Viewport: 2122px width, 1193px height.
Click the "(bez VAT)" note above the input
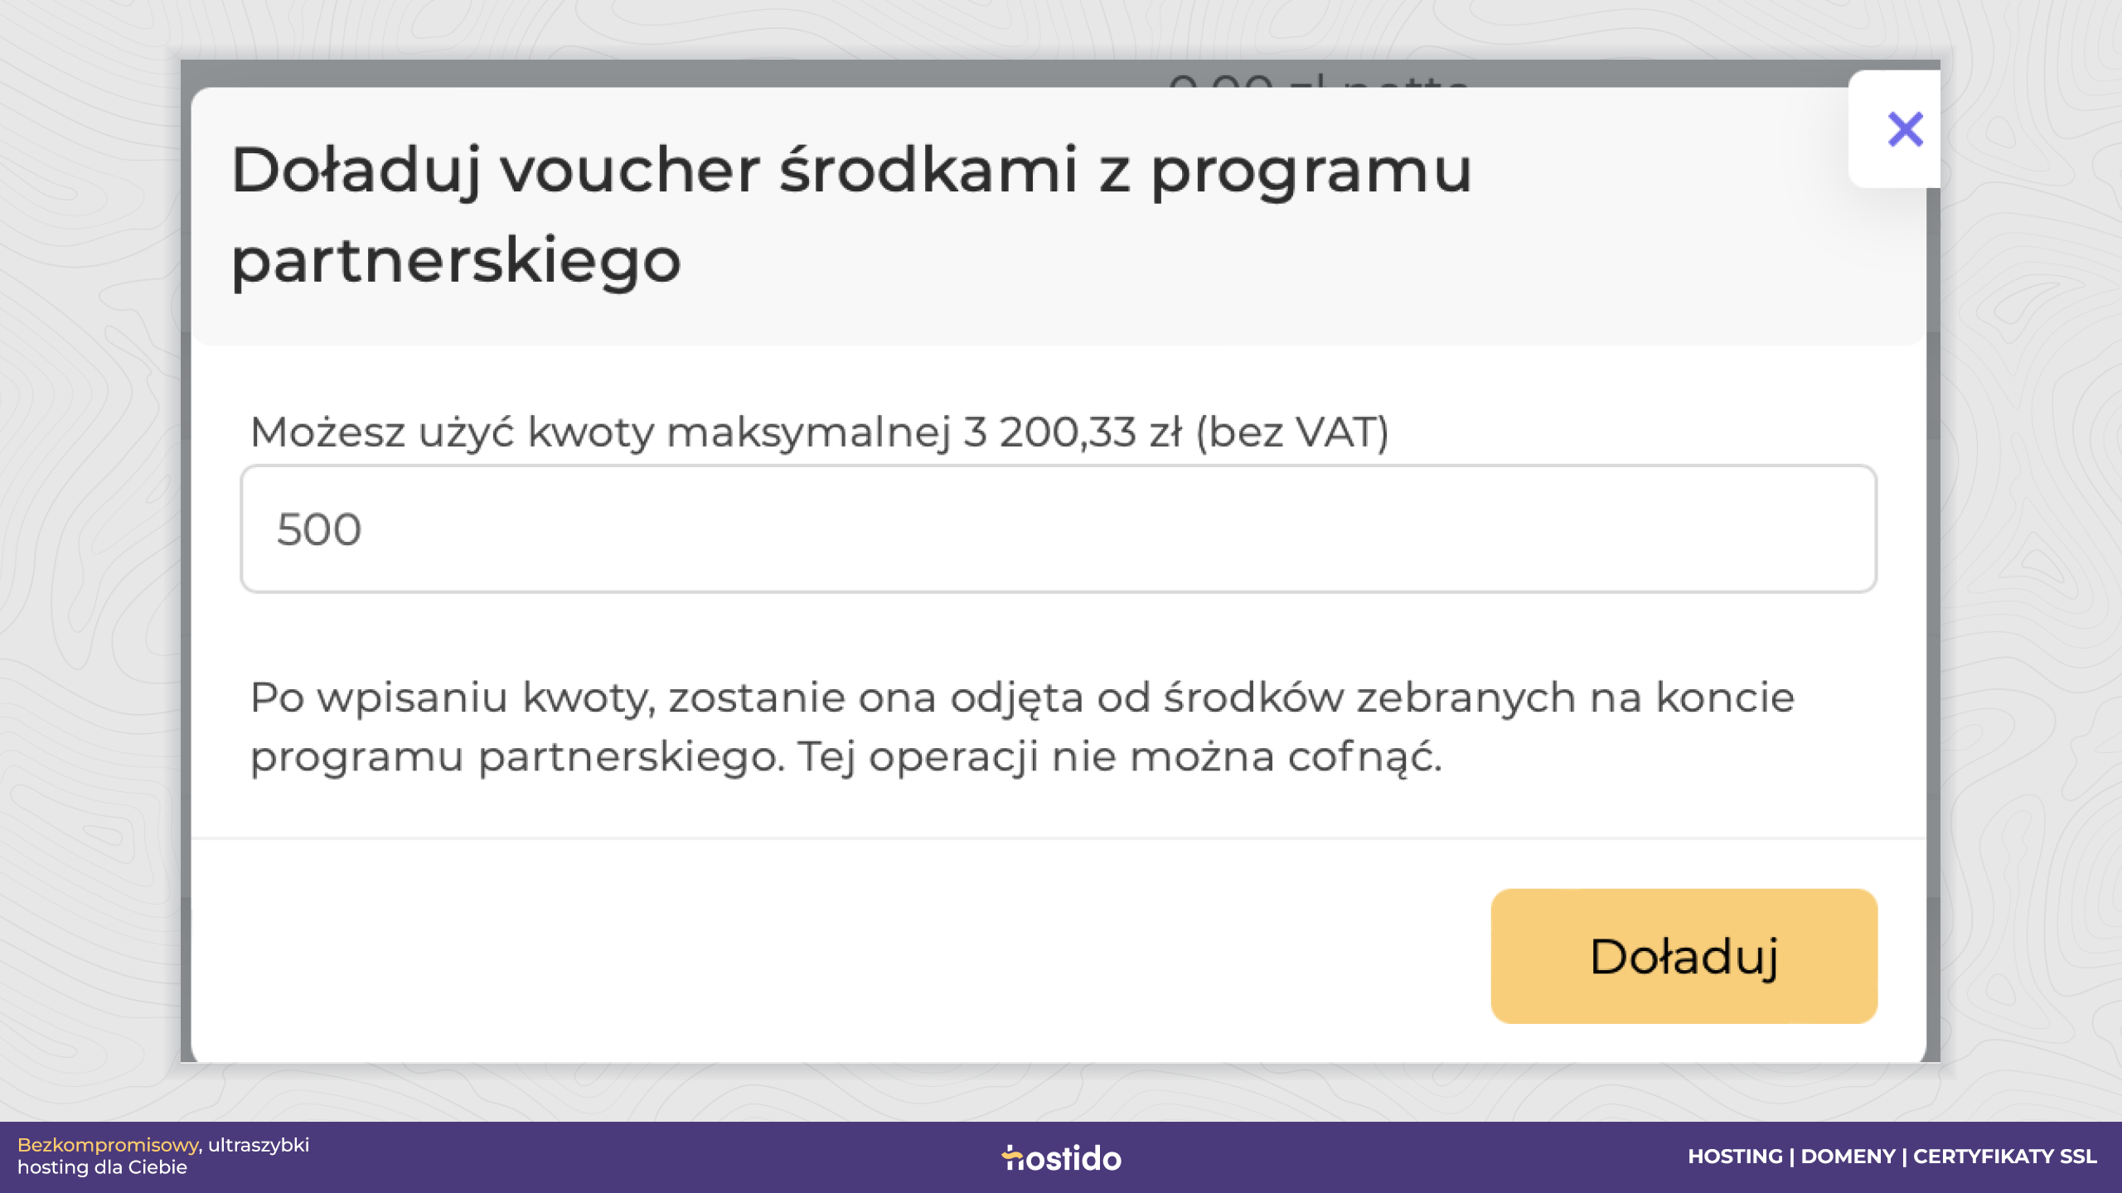1292,432
